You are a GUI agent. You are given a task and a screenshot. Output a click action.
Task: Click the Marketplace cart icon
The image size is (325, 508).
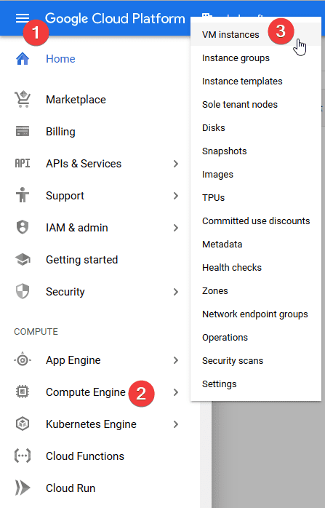(23, 100)
